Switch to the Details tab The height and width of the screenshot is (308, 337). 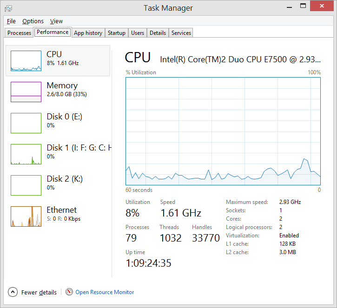tap(158, 33)
